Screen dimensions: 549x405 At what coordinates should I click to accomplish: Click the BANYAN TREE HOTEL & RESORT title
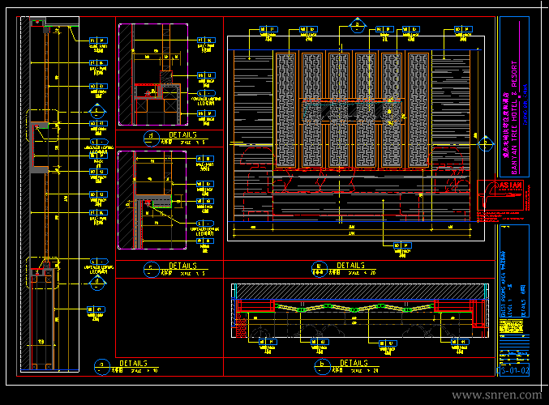[514, 117]
